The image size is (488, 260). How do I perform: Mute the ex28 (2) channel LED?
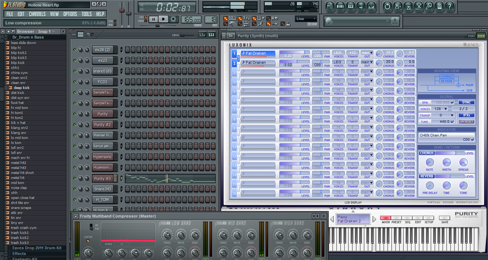[x=75, y=50]
